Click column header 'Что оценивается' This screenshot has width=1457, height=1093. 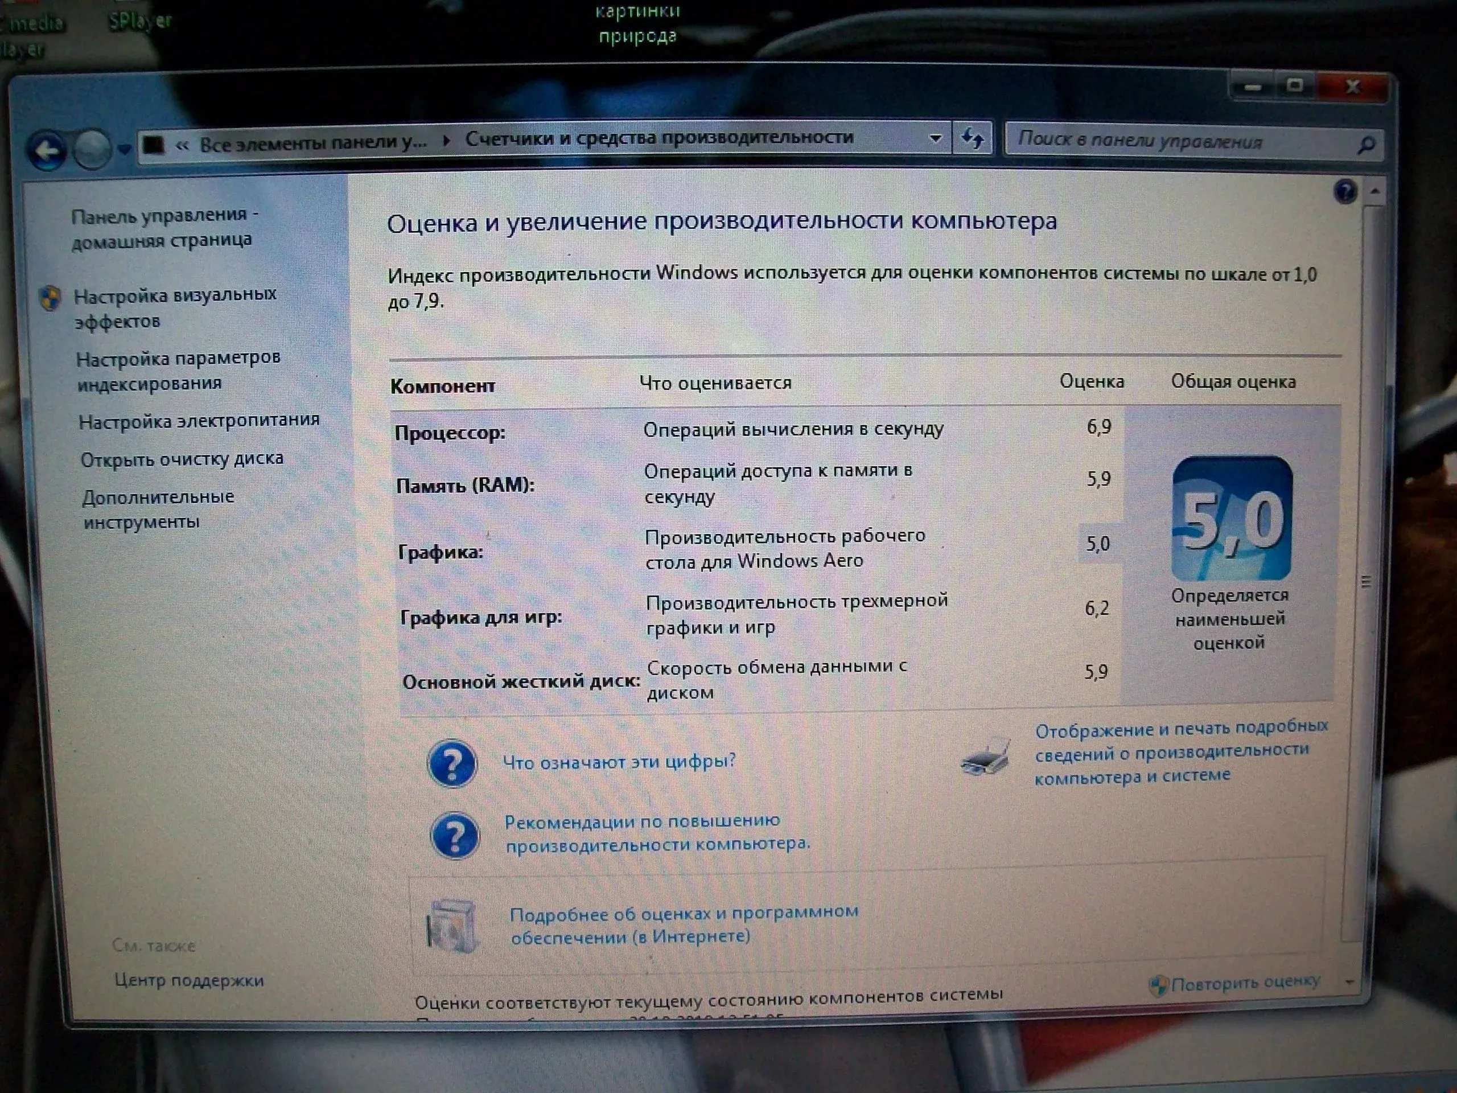(715, 383)
